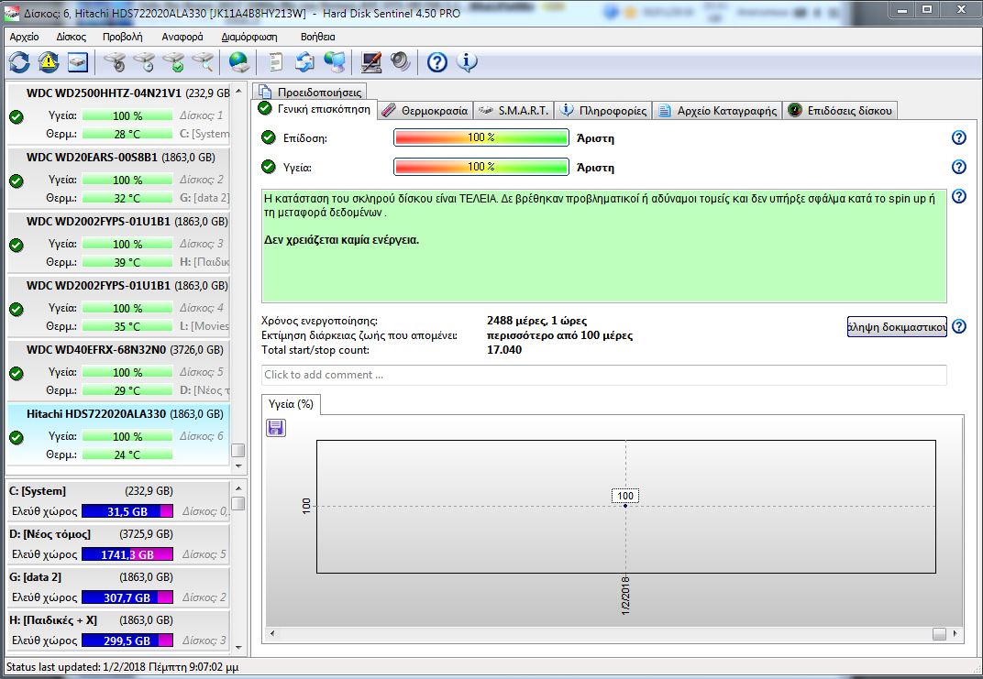The width and height of the screenshot is (983, 679).
Task: Open the Επιδόσεις δίσκου tab
Action: point(840,111)
